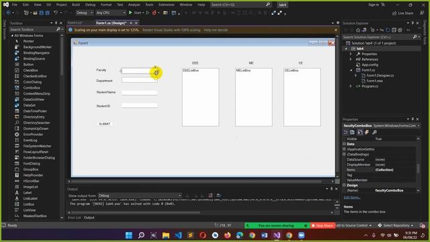
Task: Click Select Repository in status bar
Action: [396, 225]
